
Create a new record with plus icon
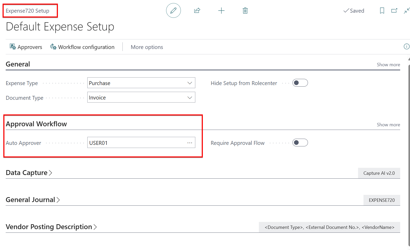221,11
